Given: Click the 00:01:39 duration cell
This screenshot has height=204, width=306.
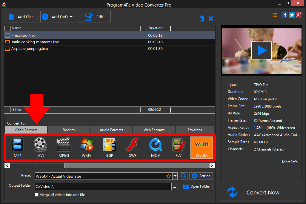Looking at the screenshot, I should pos(155,49).
